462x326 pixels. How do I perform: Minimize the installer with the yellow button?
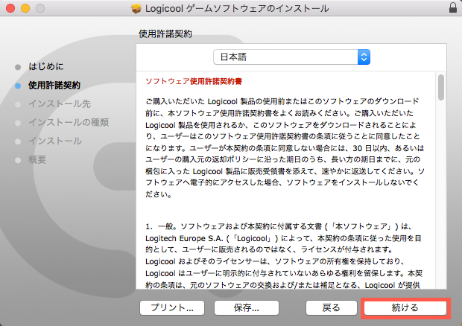pyautogui.click(x=25, y=8)
